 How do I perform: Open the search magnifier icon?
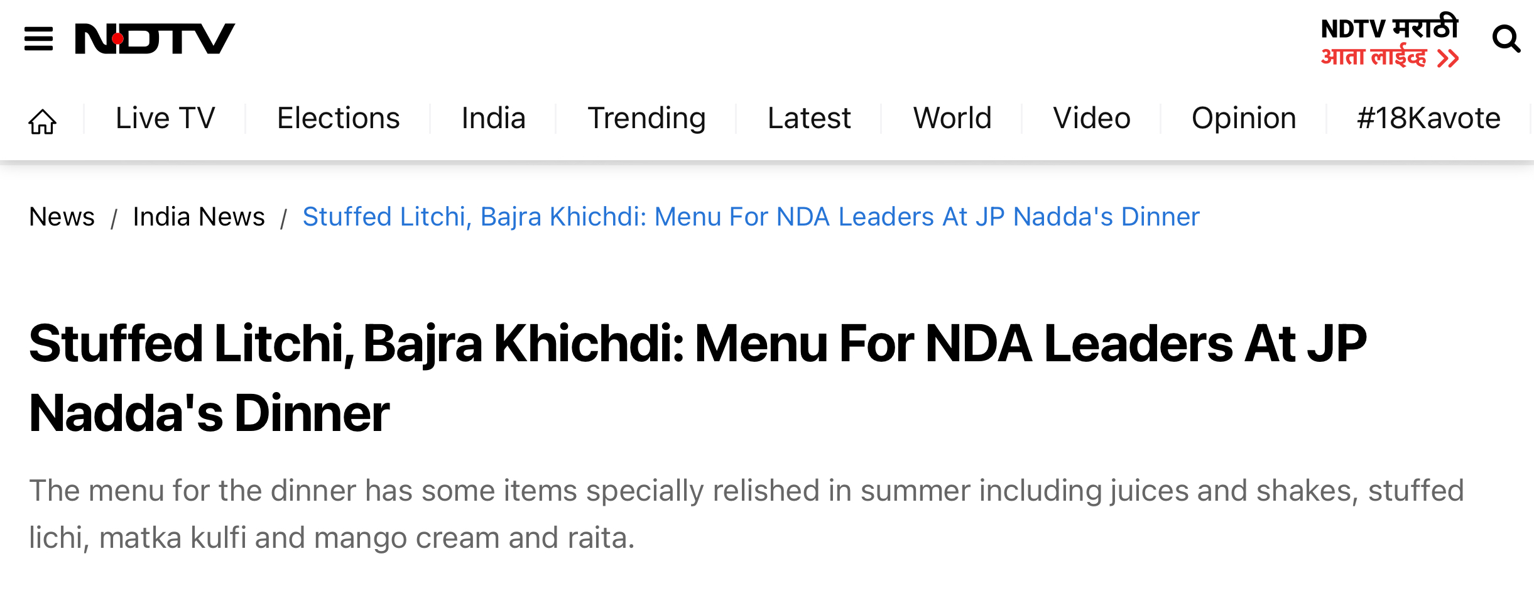(x=1506, y=39)
